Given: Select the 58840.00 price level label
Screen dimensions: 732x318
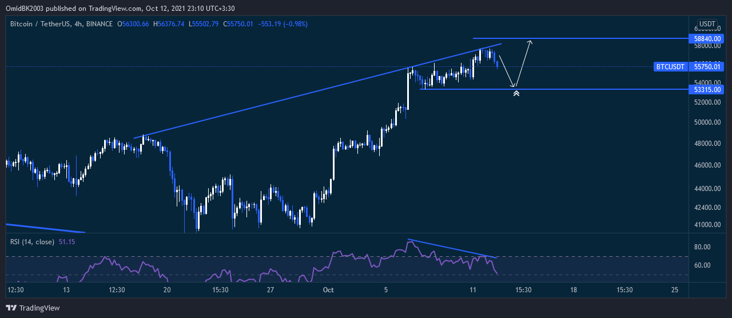Looking at the screenshot, I should point(708,38).
